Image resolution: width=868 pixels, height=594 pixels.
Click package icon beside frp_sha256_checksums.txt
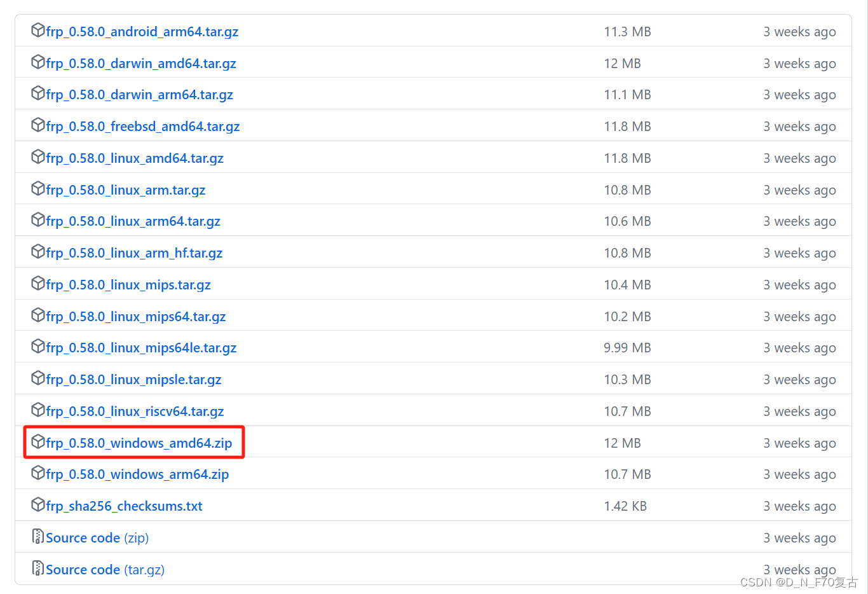38,504
